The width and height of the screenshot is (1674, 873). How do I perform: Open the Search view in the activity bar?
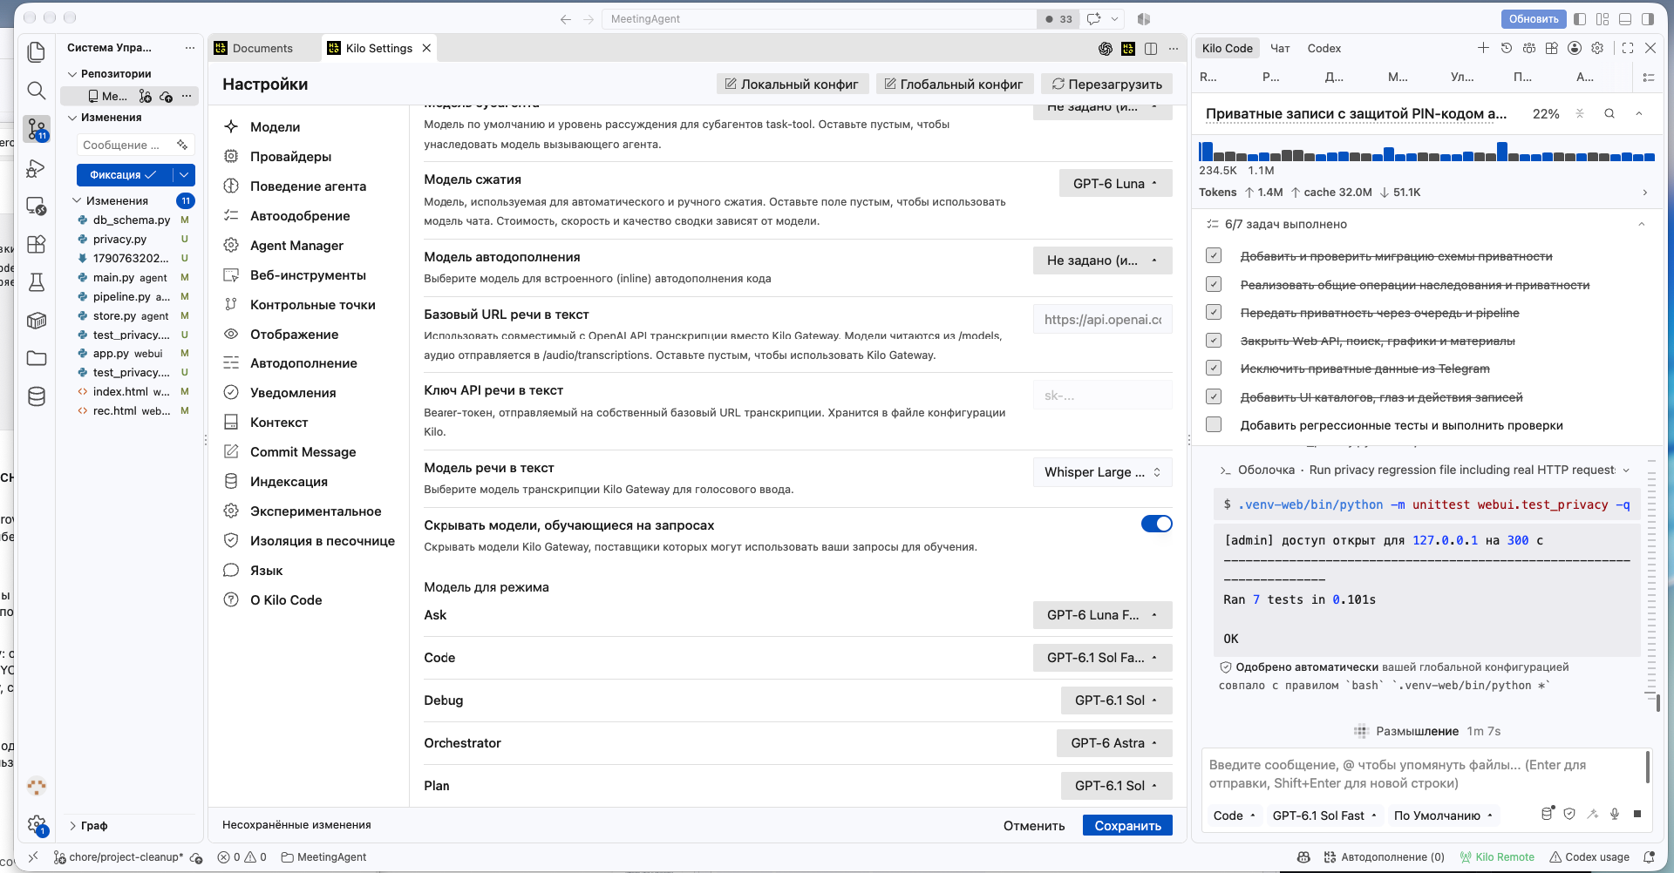point(37,91)
